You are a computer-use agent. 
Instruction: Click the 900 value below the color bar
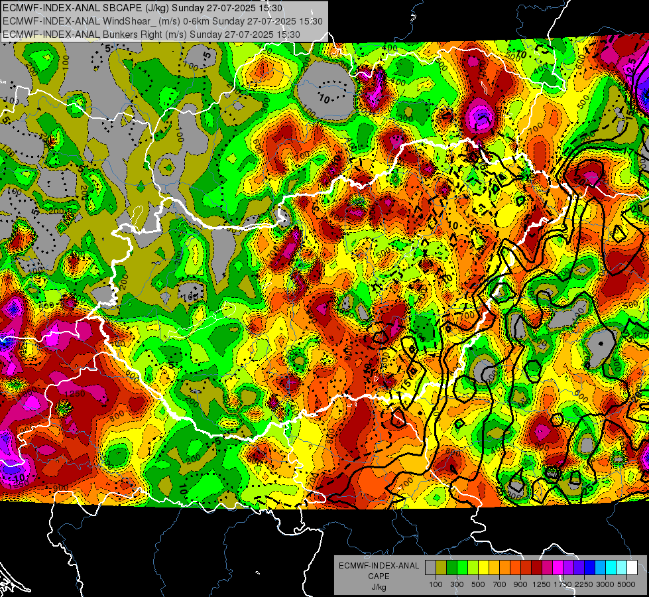point(520,584)
